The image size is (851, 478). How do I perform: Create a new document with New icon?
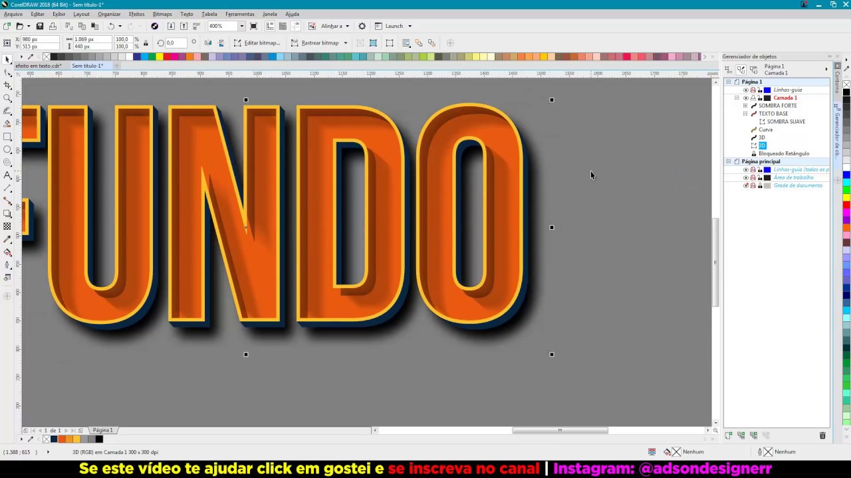tap(7, 26)
